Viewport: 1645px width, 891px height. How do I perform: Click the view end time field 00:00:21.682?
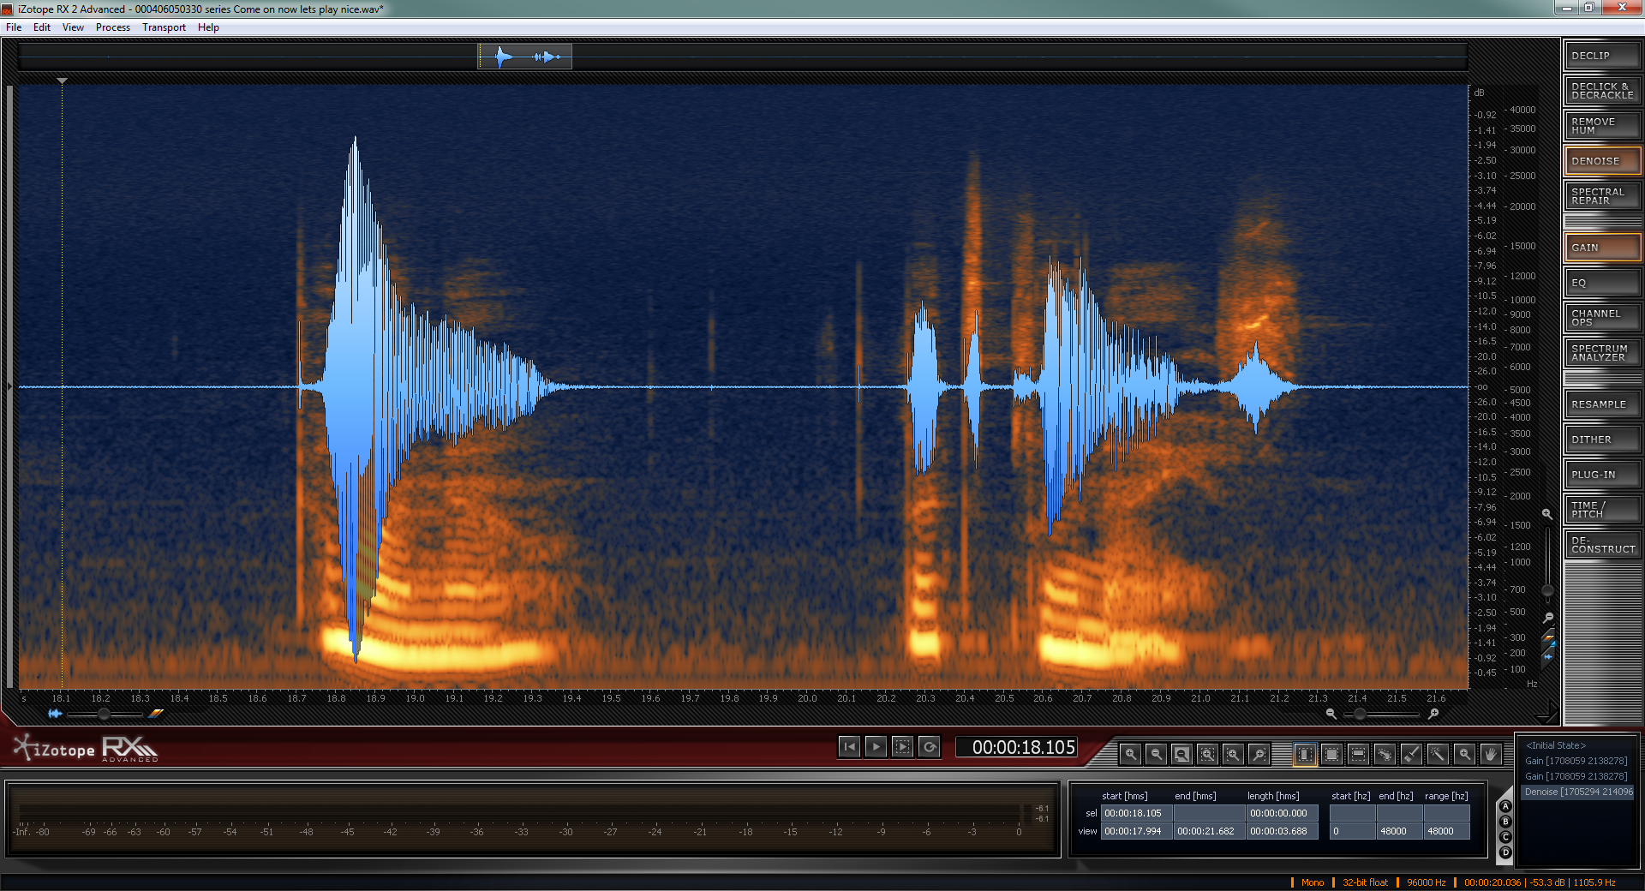click(x=1209, y=831)
